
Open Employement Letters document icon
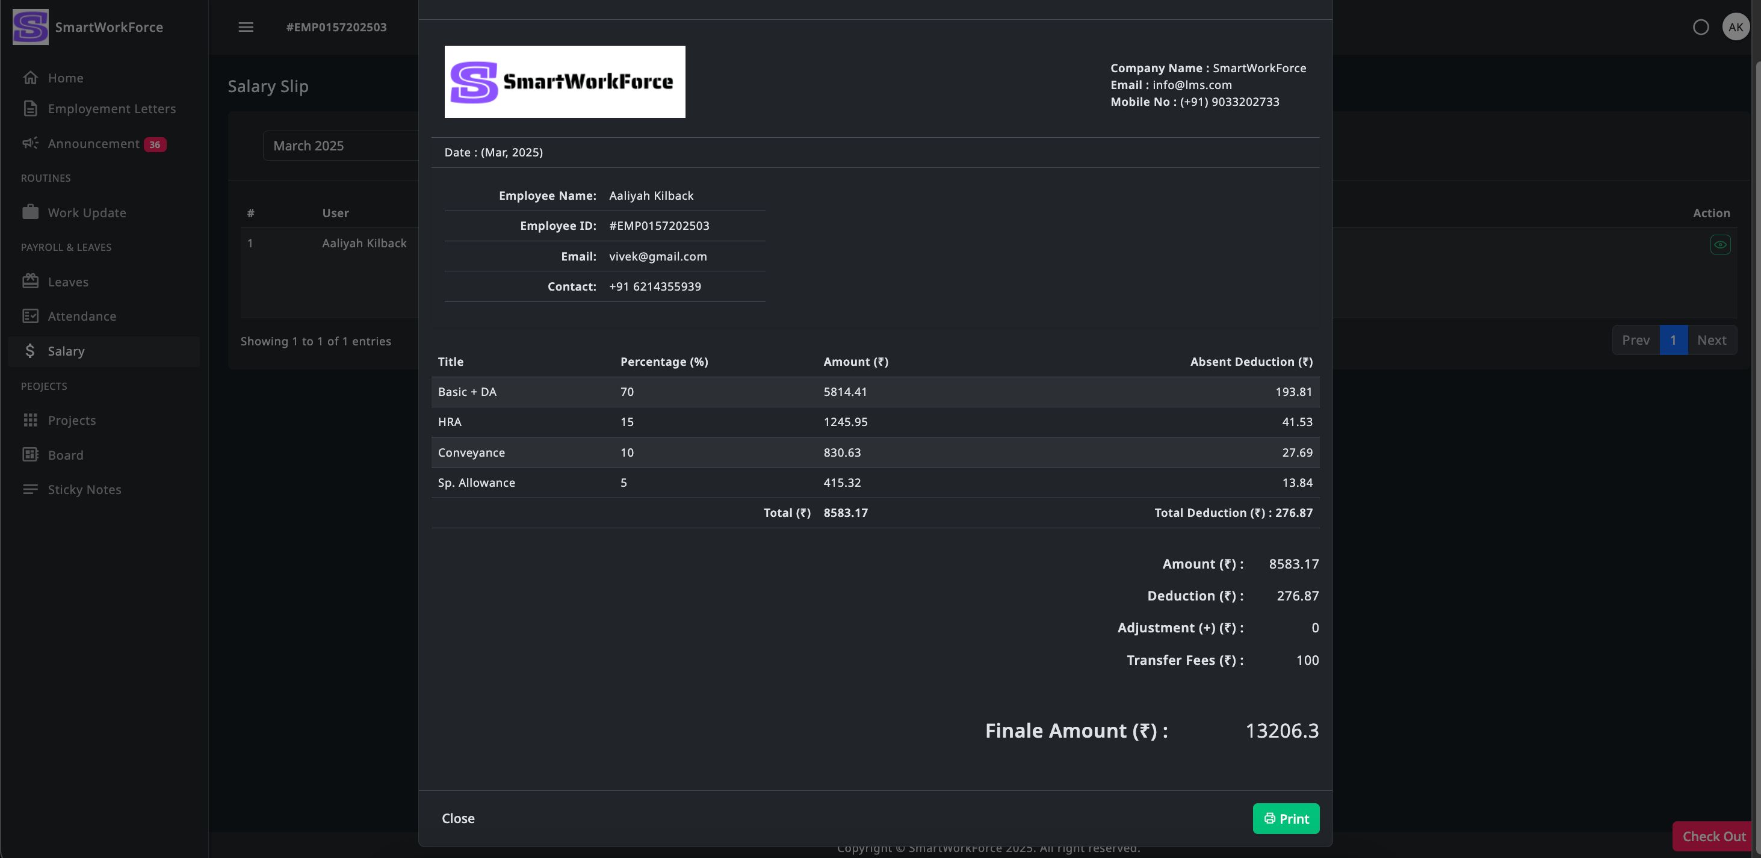[30, 109]
